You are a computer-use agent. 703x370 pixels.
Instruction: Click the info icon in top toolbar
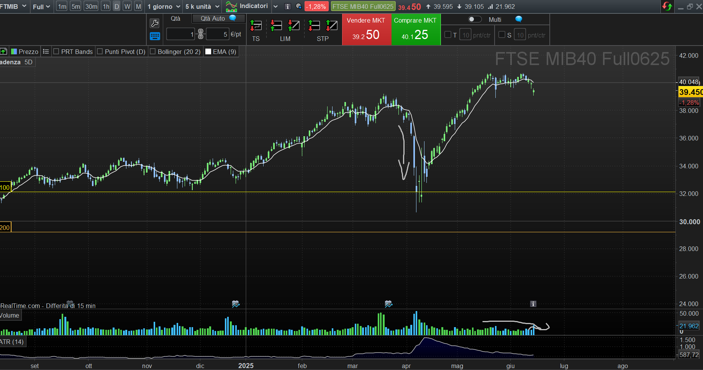coord(288,7)
